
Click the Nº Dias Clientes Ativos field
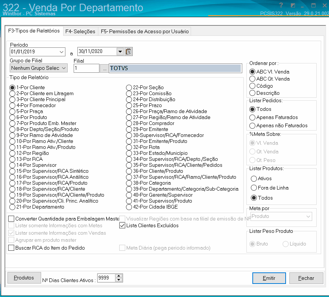pyautogui.click(x=106, y=278)
